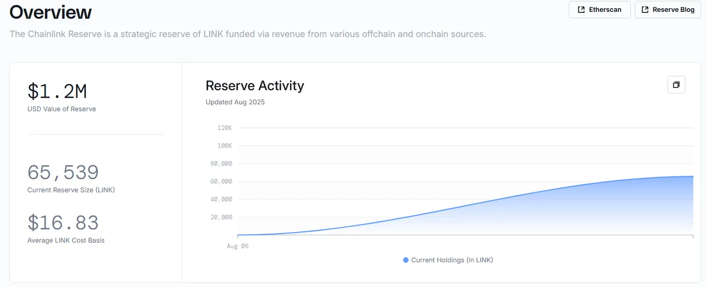Click the Updated Aug 2025 text
707x287 pixels.
coord(235,102)
